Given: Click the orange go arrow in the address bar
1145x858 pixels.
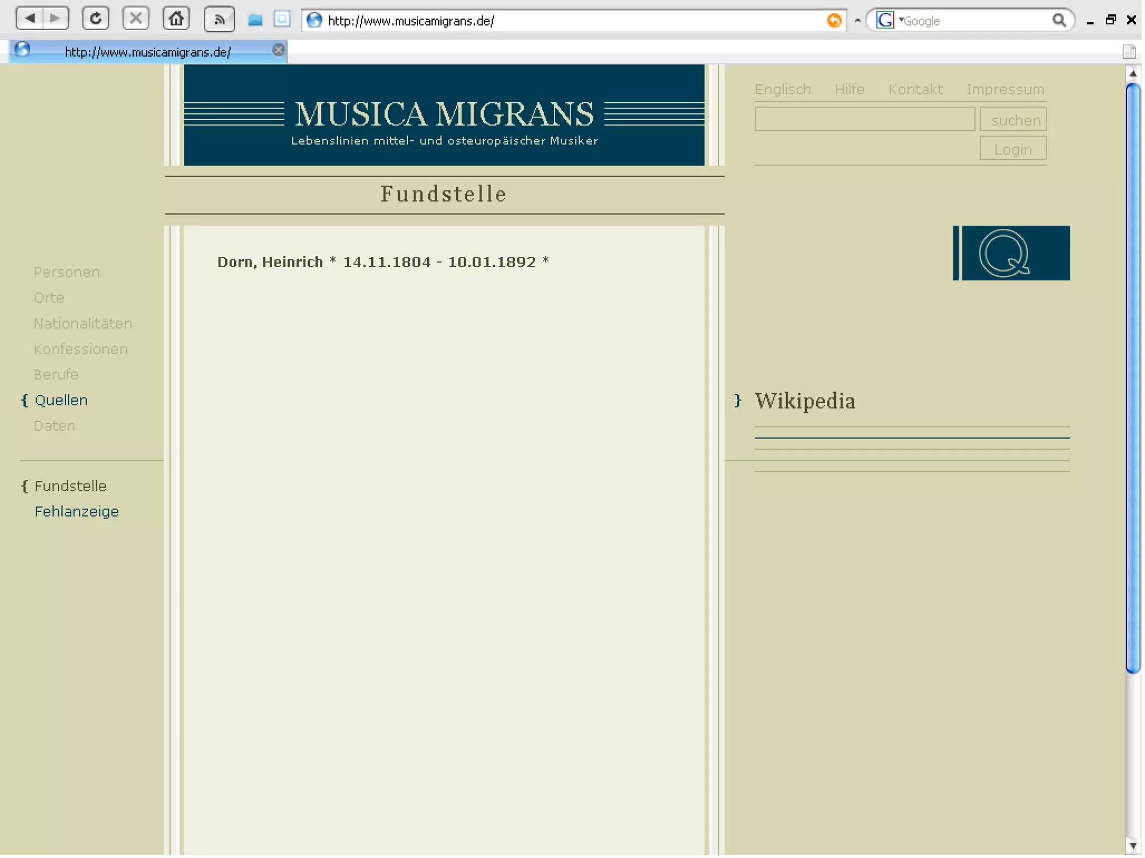Looking at the screenshot, I should (x=834, y=21).
